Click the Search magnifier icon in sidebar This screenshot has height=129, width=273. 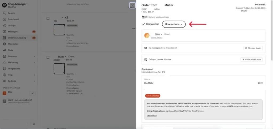[4, 13]
